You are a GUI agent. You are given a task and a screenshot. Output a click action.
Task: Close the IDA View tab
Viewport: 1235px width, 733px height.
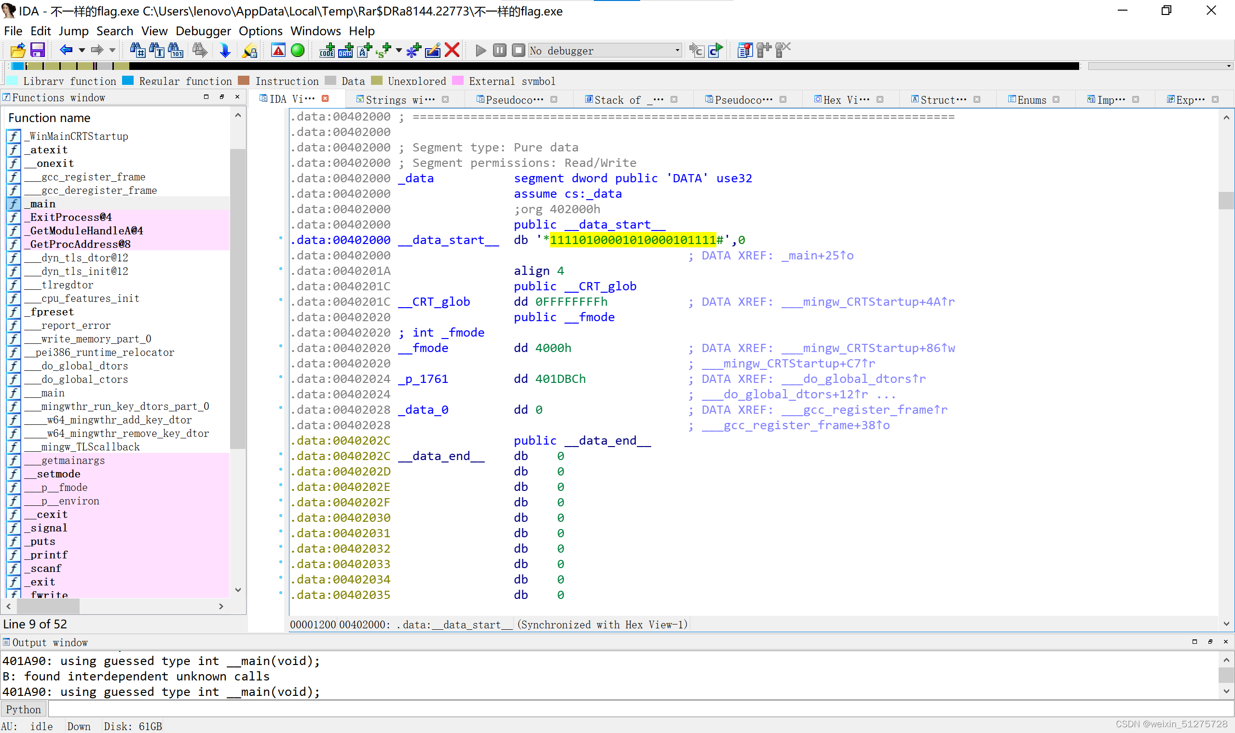click(x=325, y=99)
